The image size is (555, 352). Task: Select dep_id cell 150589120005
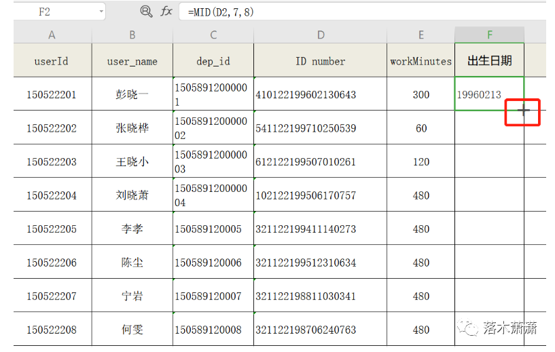point(213,229)
